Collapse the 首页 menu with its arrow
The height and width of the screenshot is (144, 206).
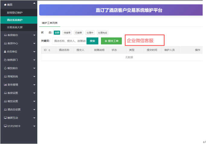[34, 3]
